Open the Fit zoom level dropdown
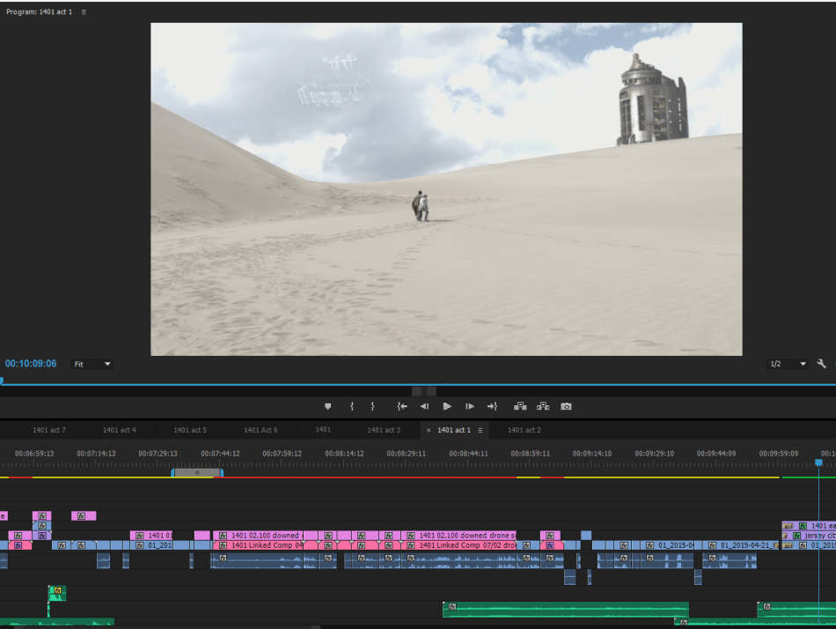 [92, 363]
